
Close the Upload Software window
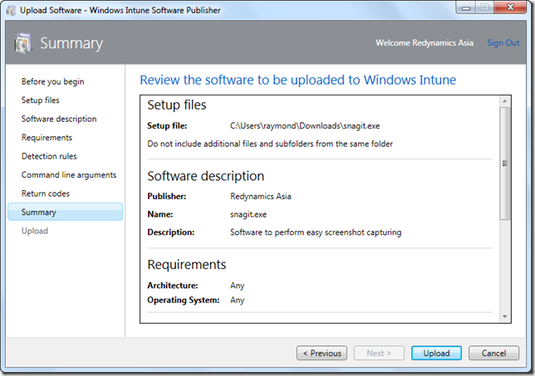510,7
